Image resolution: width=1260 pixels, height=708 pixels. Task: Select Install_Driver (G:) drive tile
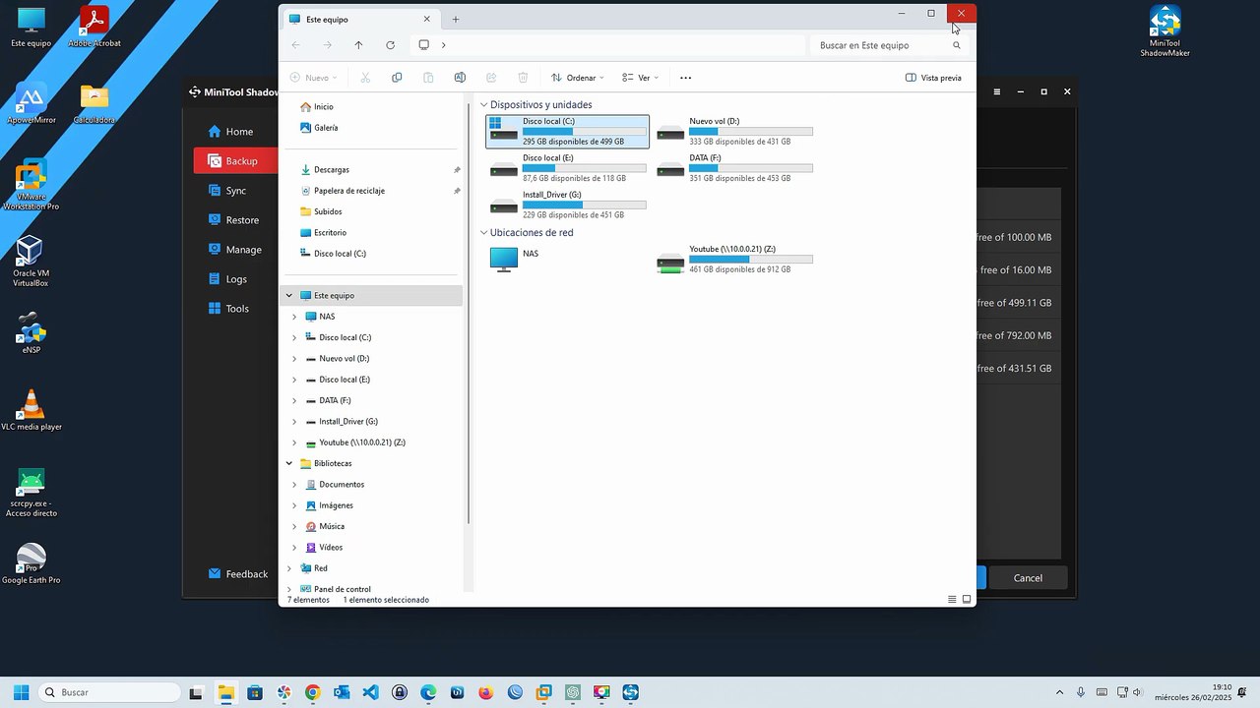[x=568, y=205]
